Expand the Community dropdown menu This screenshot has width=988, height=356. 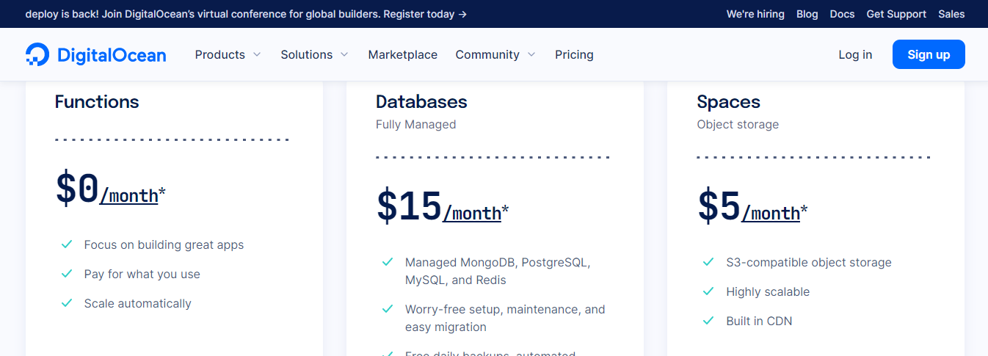click(495, 54)
